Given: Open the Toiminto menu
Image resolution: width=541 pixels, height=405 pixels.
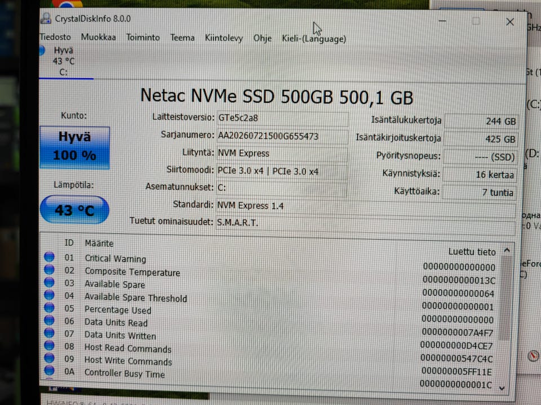Looking at the screenshot, I should pyautogui.click(x=143, y=38).
